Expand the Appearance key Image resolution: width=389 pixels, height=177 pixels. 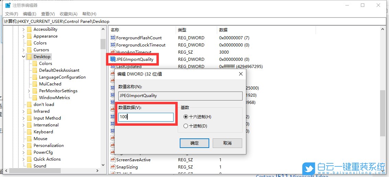(24, 36)
